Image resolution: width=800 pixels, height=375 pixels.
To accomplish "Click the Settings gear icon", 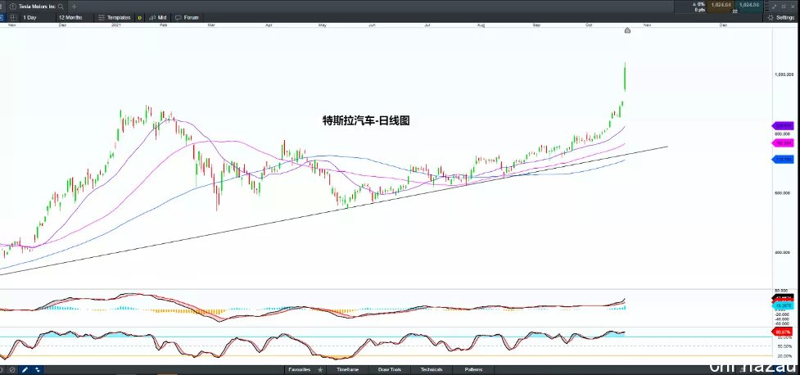I will (x=771, y=17).
